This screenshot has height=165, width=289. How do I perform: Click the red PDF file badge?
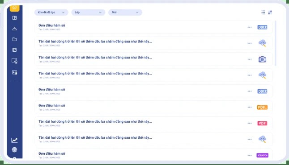pyautogui.click(x=262, y=123)
